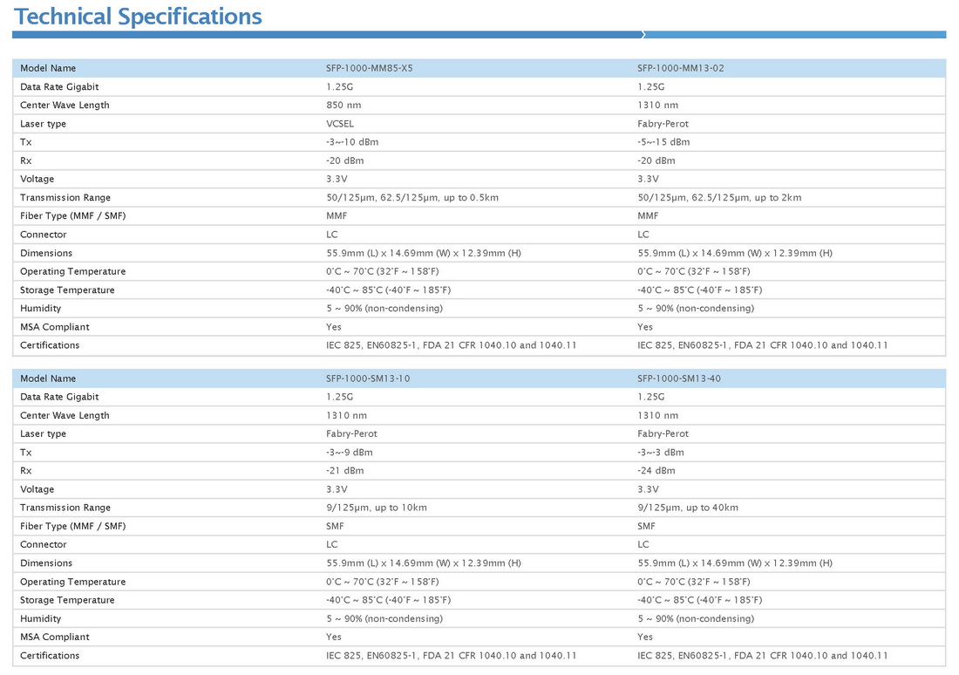Image resolution: width=959 pixels, height=675 pixels.
Task: Click the first table's Voltage label
Action: [37, 180]
